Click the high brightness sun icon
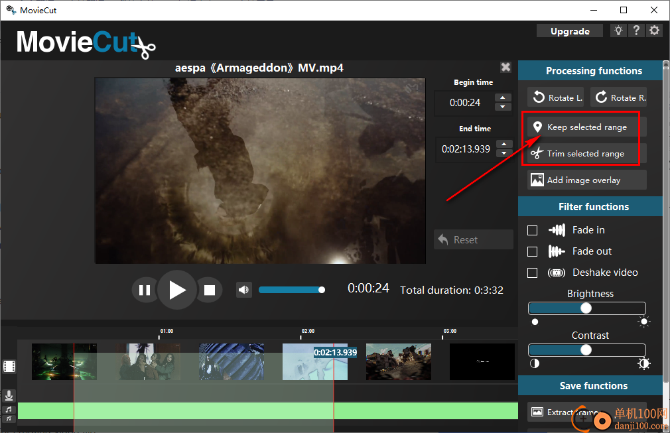This screenshot has height=433, width=670. click(x=643, y=322)
